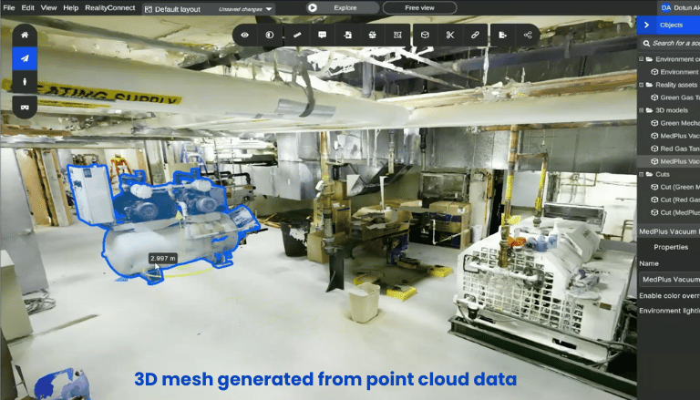Image resolution: width=700 pixels, height=400 pixels.
Task: Click the Properties section header
Action: [x=671, y=247]
